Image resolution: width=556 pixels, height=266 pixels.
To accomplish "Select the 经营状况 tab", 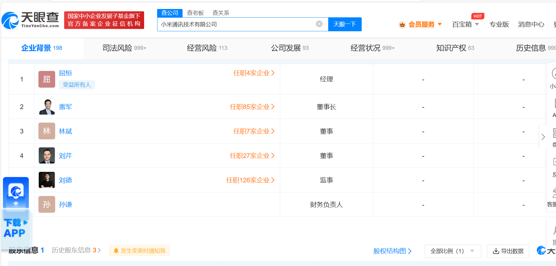I will tap(373, 48).
